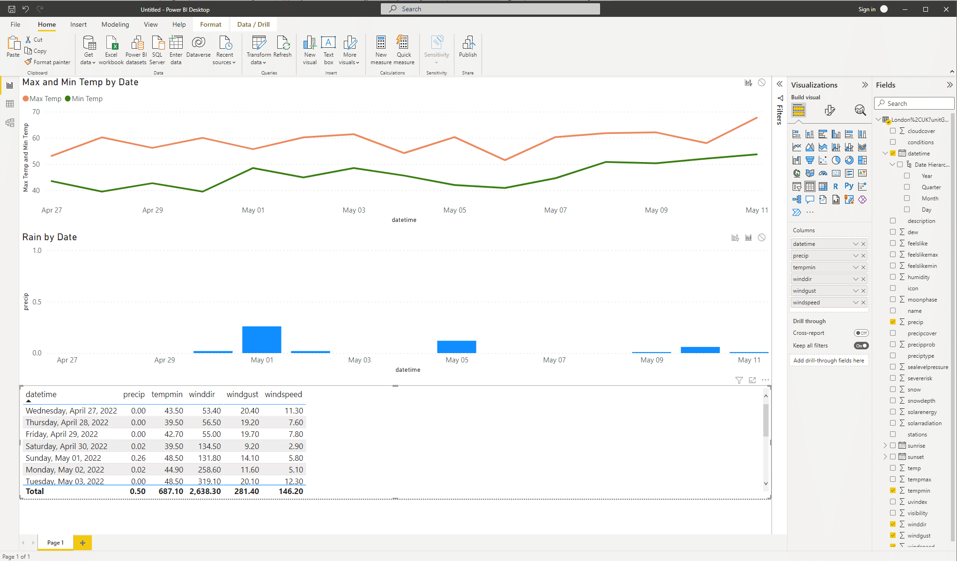This screenshot has height=561, width=957.
Task: Click Add drill-through fields here
Action: point(829,361)
